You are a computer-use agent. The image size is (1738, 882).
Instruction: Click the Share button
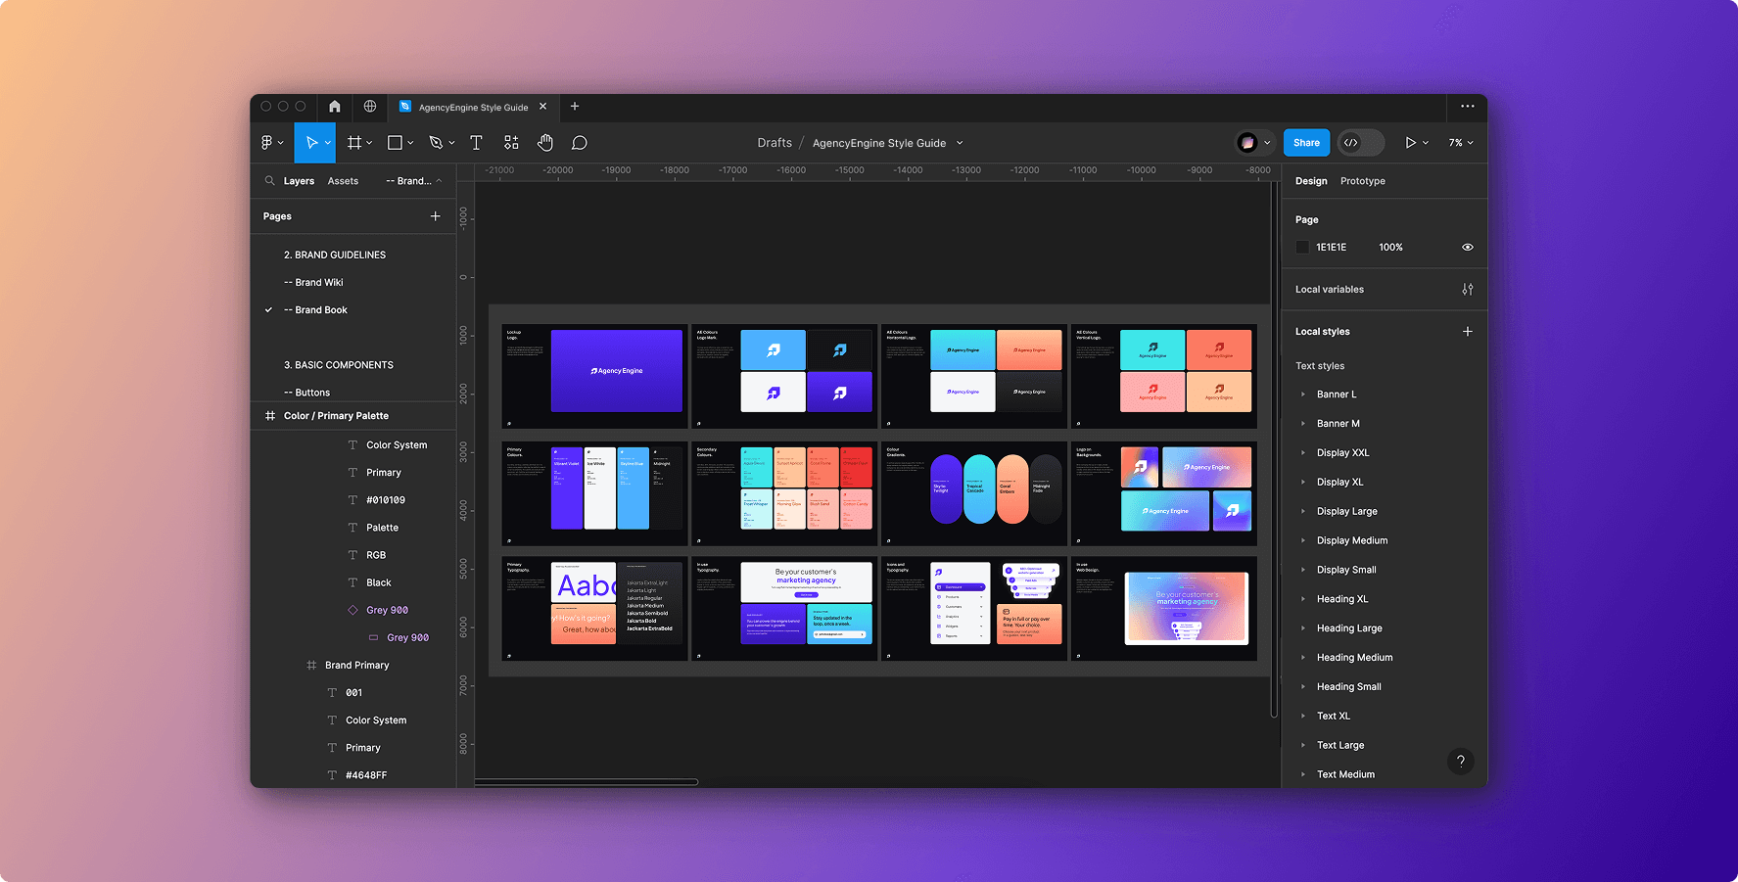click(x=1306, y=143)
